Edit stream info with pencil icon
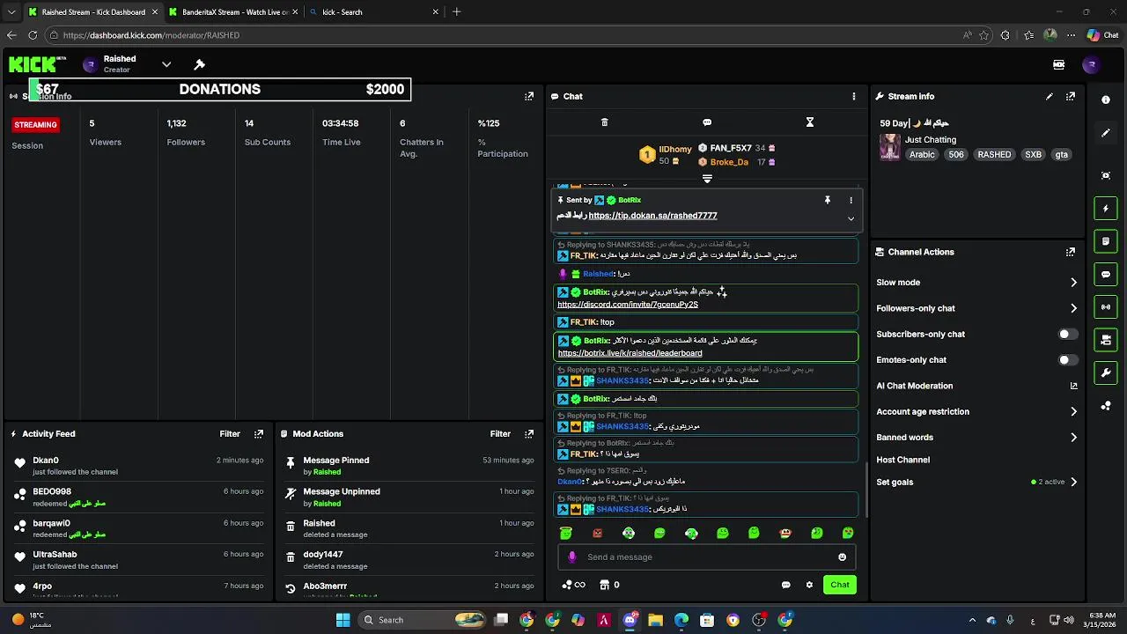Viewport: 1127px width, 634px height. pos(1050,96)
